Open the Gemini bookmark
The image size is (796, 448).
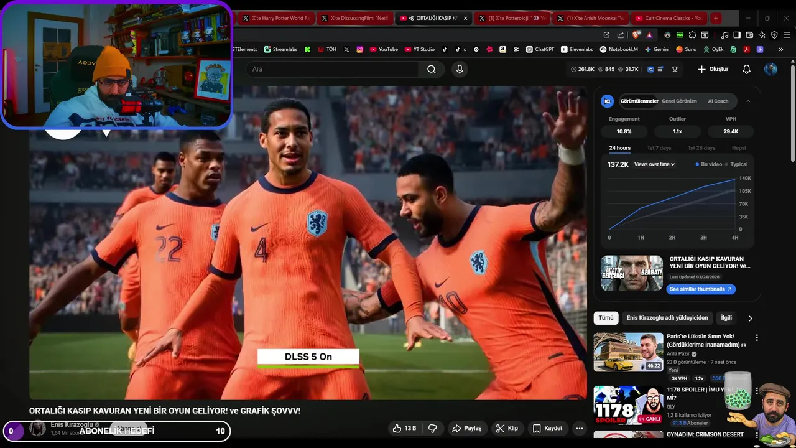pyautogui.click(x=657, y=49)
